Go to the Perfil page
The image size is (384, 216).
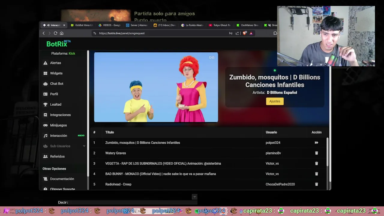54,94
